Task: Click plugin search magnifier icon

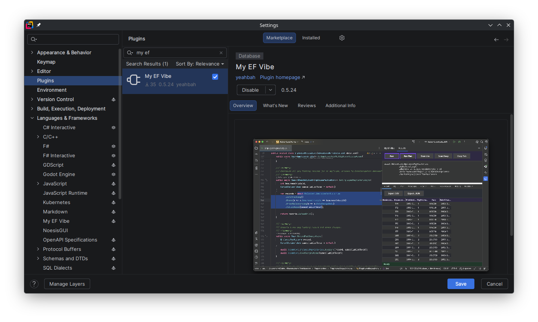Action: pyautogui.click(x=130, y=53)
